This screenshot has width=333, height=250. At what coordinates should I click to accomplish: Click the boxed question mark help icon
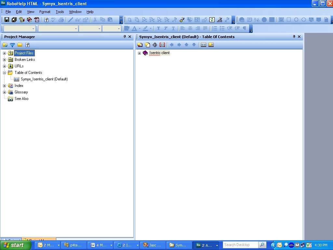point(47,20)
